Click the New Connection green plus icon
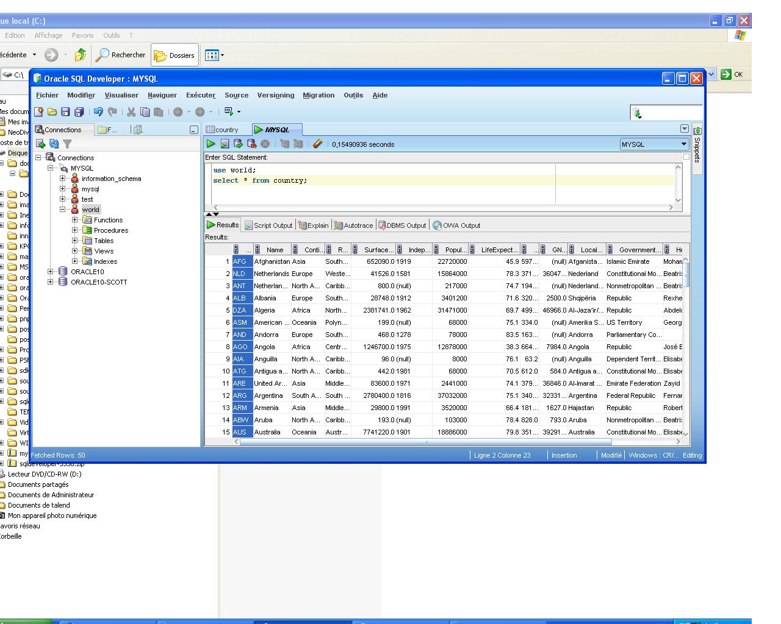This screenshot has width=781, height=624. (x=40, y=144)
